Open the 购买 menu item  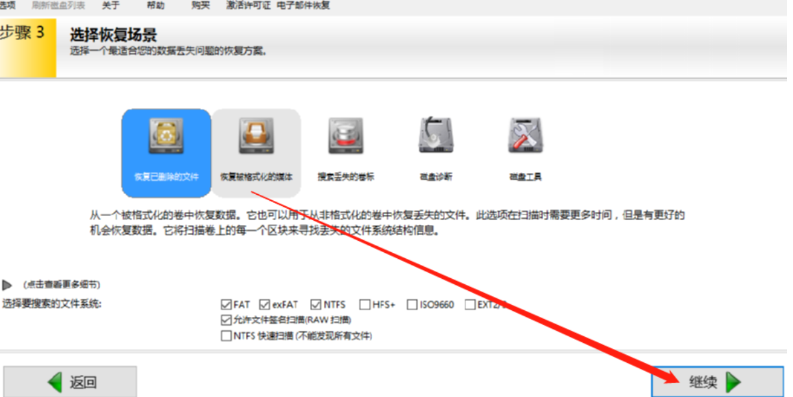point(201,5)
